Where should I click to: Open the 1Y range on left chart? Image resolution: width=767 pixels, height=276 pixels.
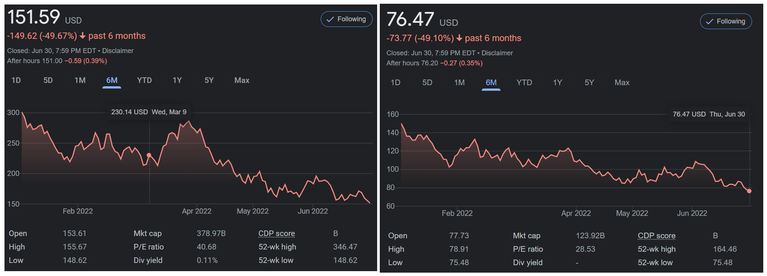pyautogui.click(x=177, y=80)
